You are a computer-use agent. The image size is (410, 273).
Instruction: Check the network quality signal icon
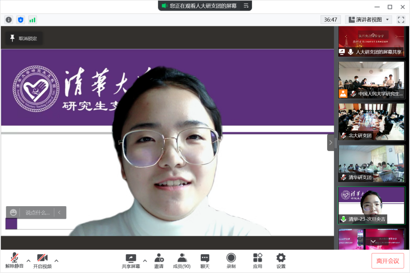(x=32, y=19)
